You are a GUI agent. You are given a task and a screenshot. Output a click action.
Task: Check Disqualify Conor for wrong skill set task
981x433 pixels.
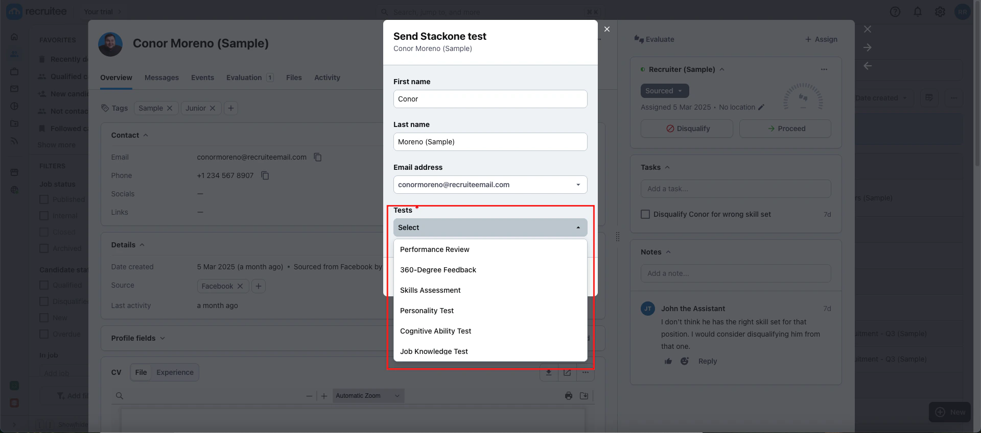click(x=645, y=214)
